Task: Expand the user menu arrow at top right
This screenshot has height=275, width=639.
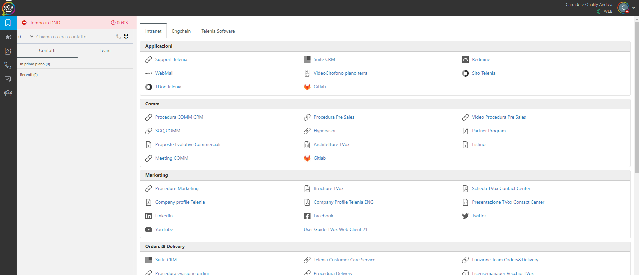Action: pyautogui.click(x=634, y=8)
